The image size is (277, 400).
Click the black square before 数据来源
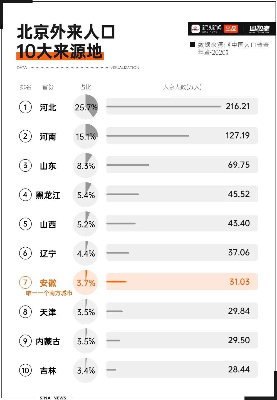point(192,45)
